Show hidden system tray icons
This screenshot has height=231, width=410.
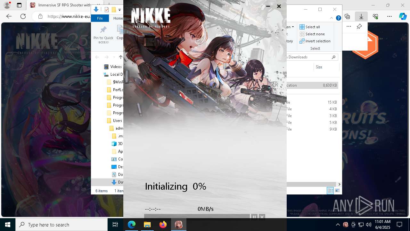(x=338, y=225)
